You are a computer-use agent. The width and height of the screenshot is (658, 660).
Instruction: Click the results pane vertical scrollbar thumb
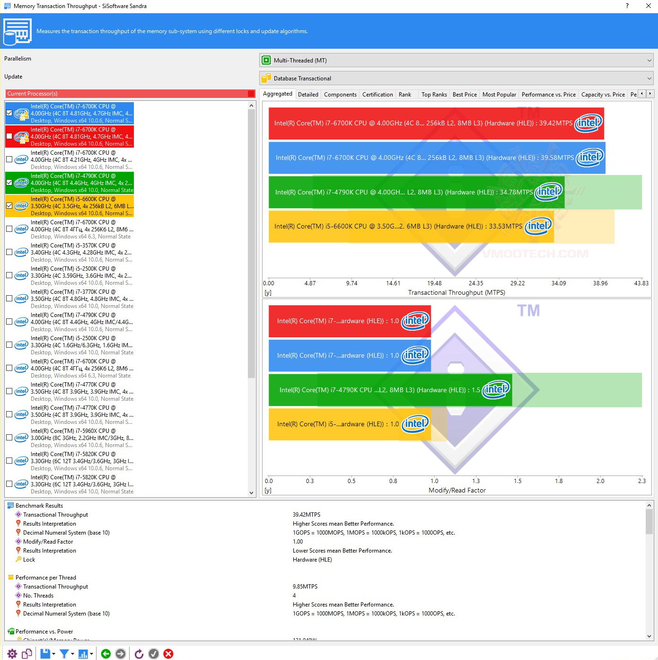coord(649,522)
